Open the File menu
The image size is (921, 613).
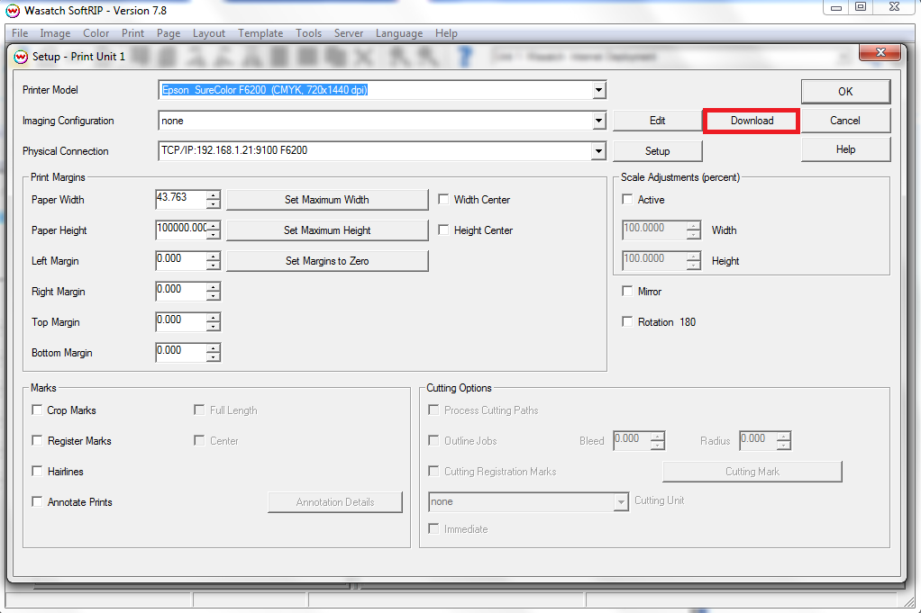pyautogui.click(x=20, y=33)
